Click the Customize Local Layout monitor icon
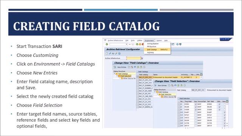 180,44
